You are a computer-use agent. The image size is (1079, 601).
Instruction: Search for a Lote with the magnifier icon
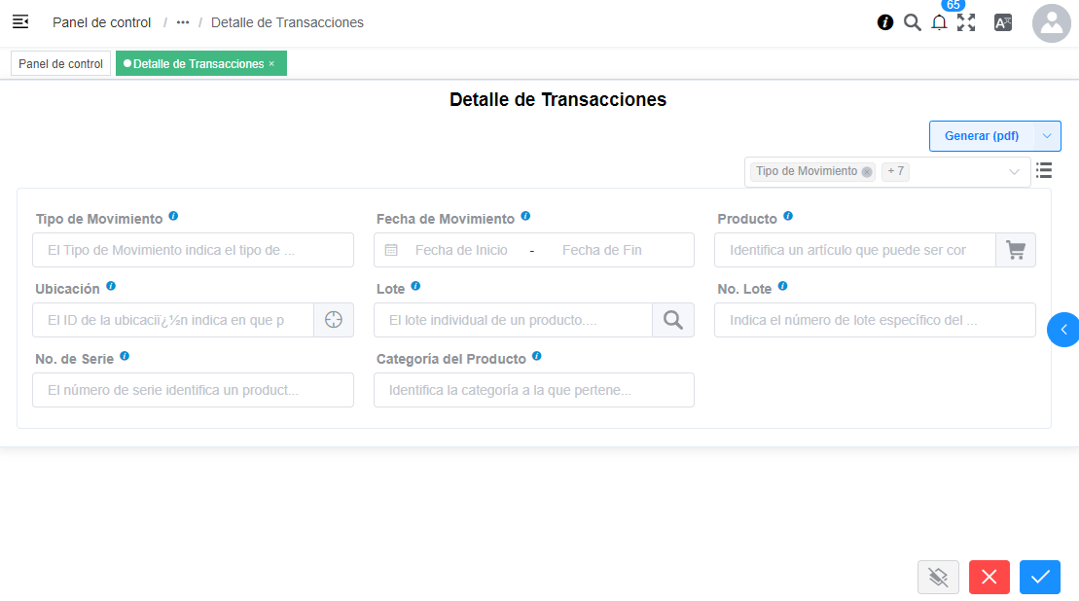[673, 320]
